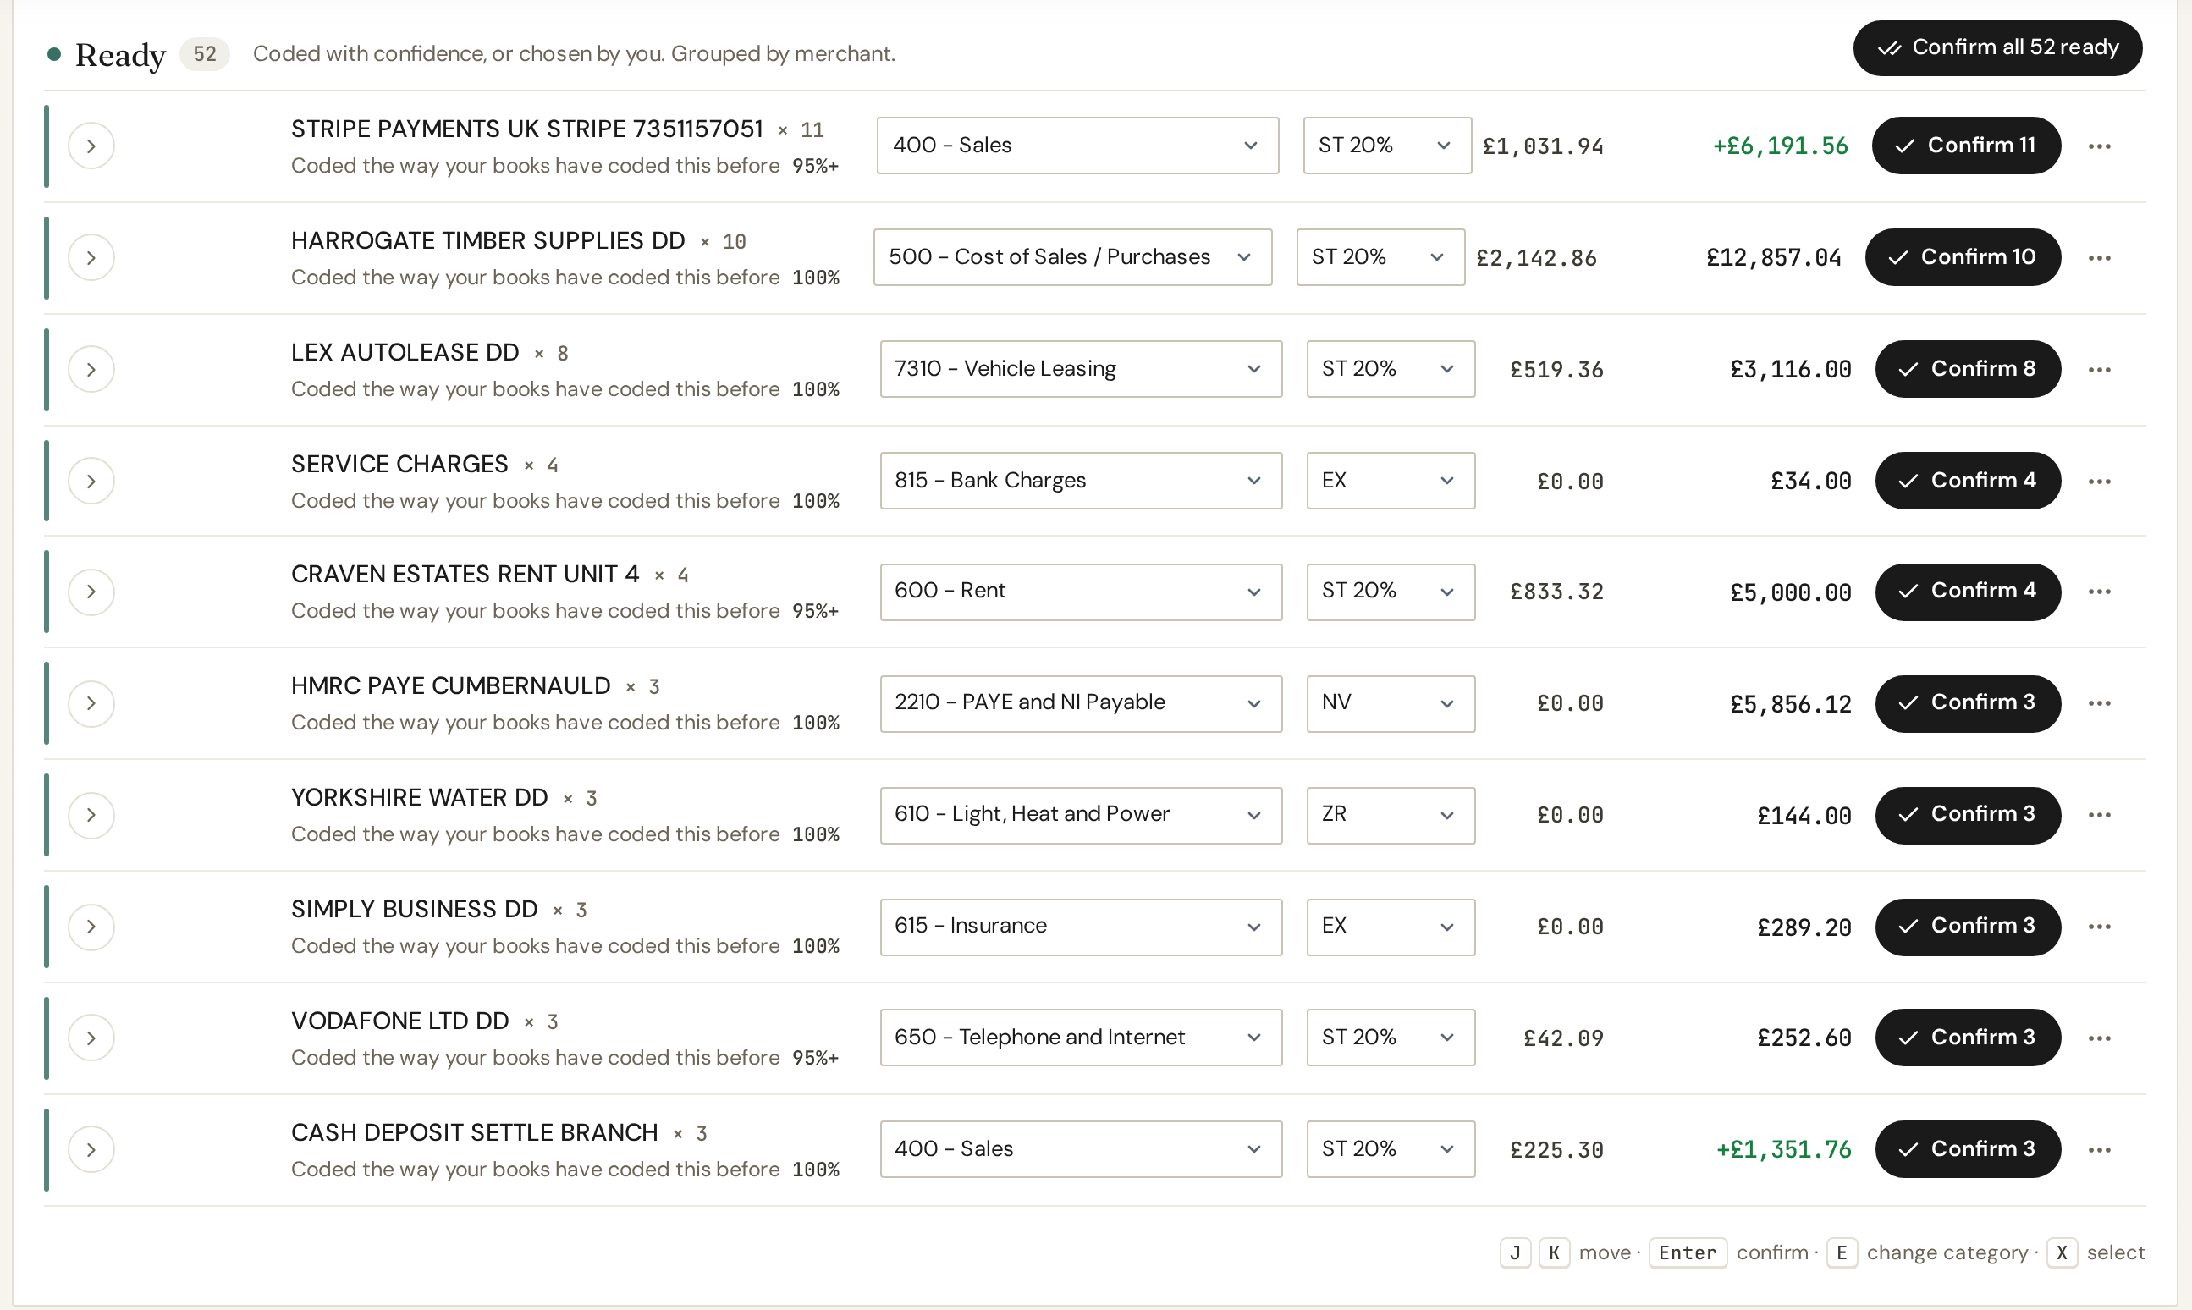2192x1310 pixels.
Task: Expand the STRIPE PAYMENTS UK group
Action: [91, 146]
